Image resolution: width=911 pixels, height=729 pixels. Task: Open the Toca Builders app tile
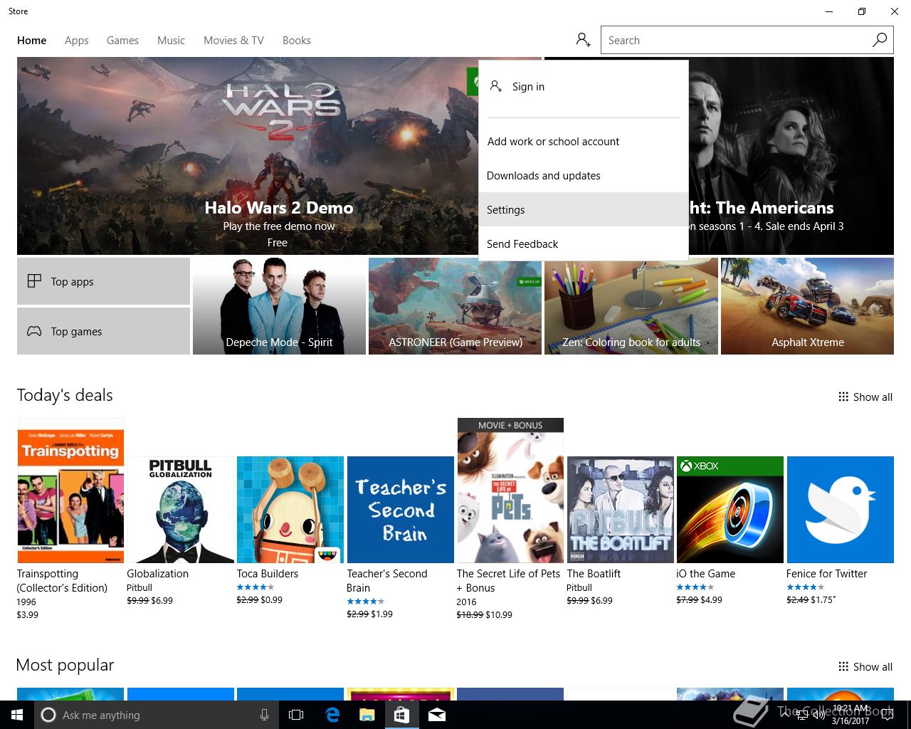click(x=290, y=510)
